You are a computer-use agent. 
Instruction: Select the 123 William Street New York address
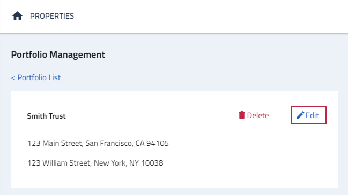[95, 163]
